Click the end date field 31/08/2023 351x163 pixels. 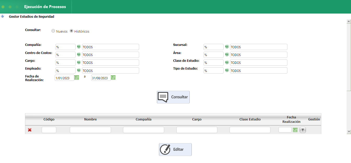(x=101, y=78)
